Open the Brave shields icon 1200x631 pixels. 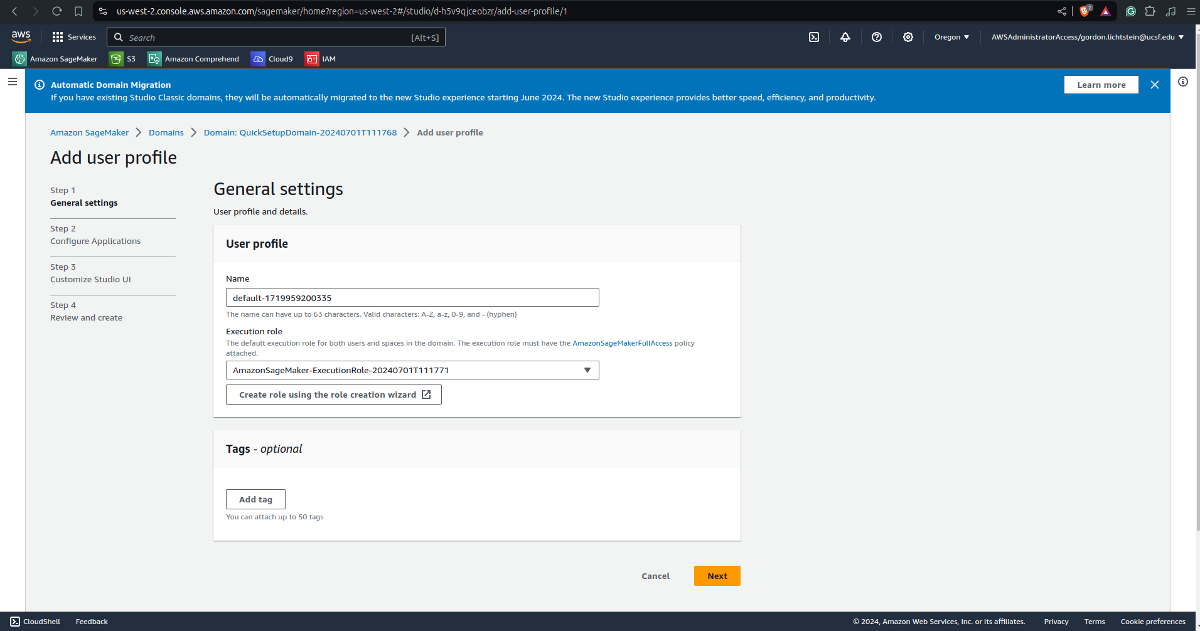click(1085, 11)
